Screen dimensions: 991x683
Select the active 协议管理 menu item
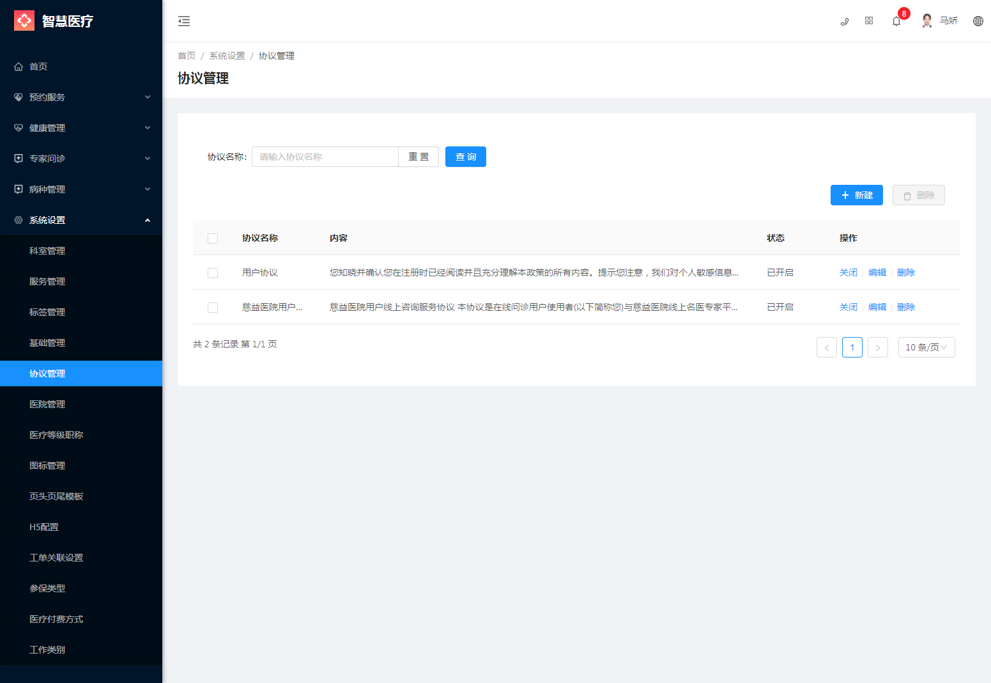[81, 373]
